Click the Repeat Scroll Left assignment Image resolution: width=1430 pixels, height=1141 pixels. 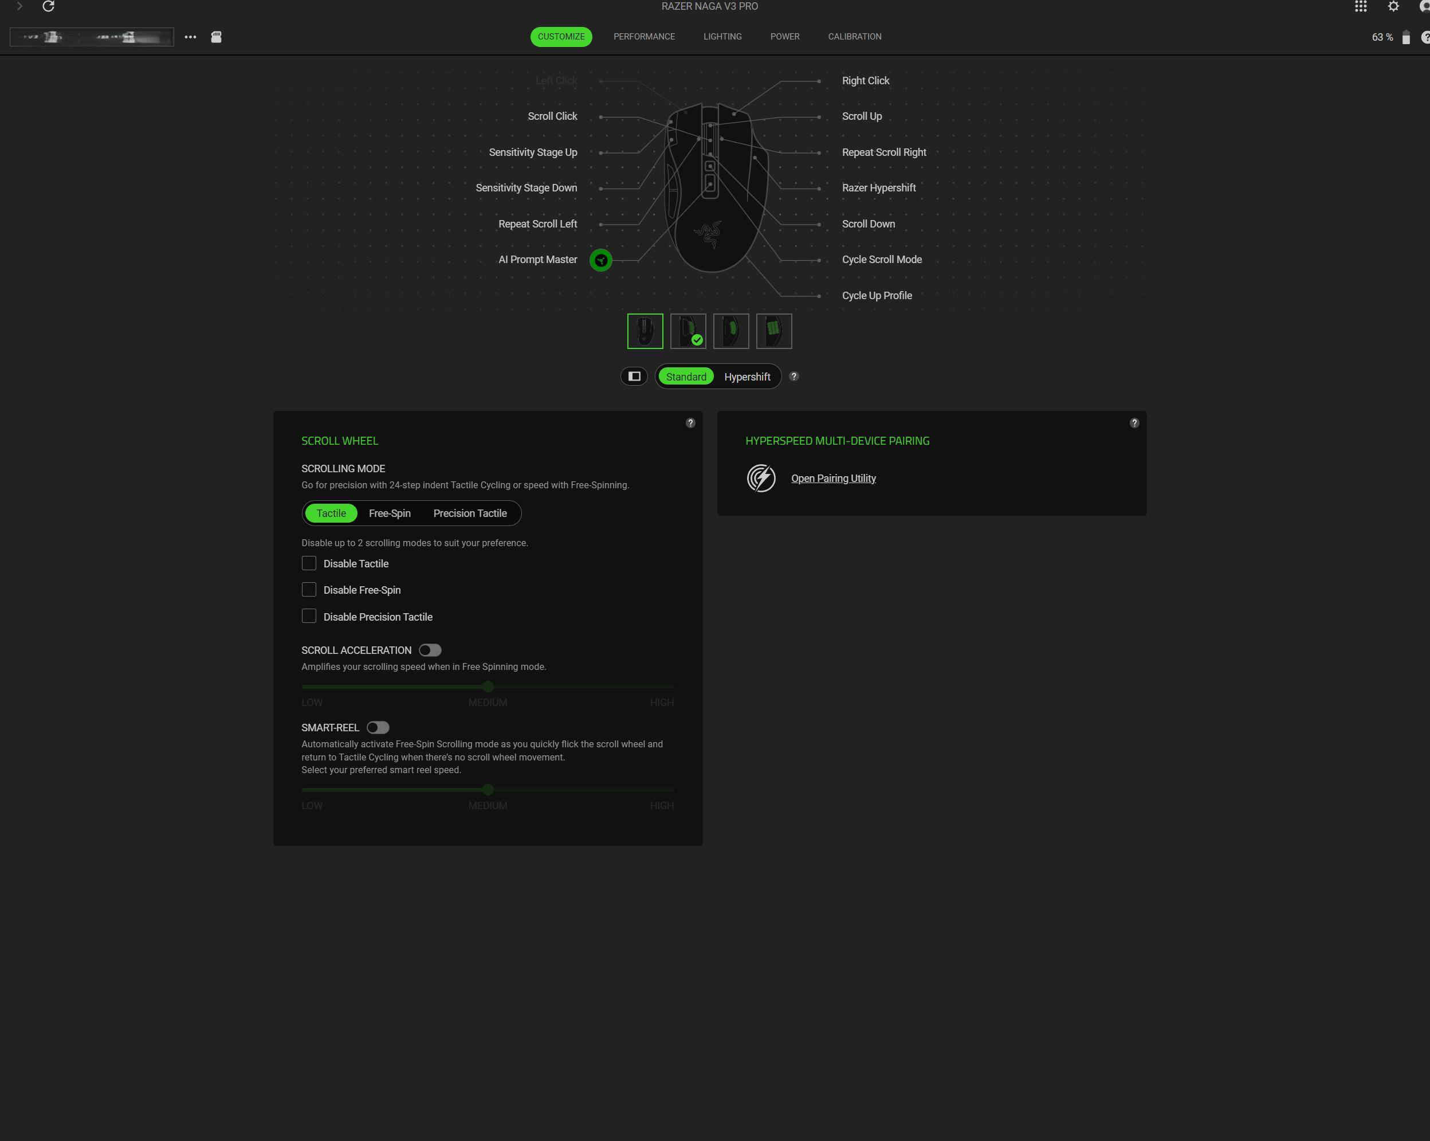coord(537,224)
